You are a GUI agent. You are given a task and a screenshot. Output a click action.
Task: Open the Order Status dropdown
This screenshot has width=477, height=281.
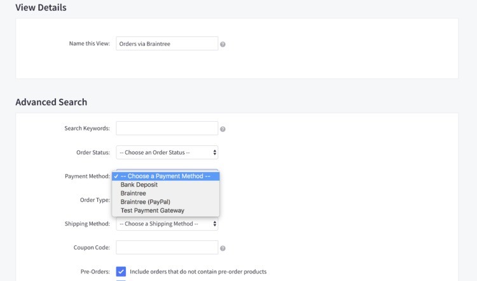(167, 153)
